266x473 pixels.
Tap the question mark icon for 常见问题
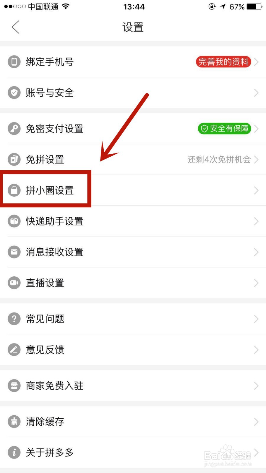point(14,319)
